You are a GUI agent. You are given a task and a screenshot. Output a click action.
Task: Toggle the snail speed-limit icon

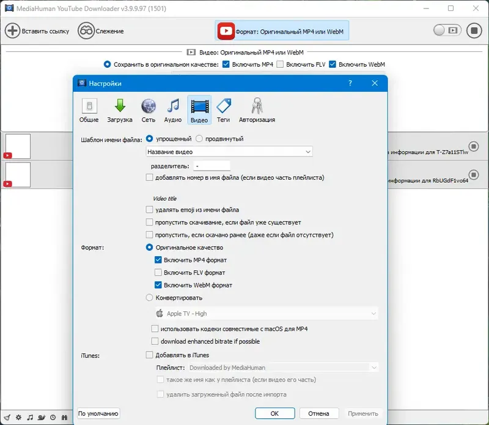42,417
